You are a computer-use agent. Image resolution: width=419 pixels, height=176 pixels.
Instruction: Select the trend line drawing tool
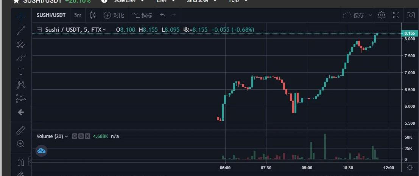[x=21, y=31]
